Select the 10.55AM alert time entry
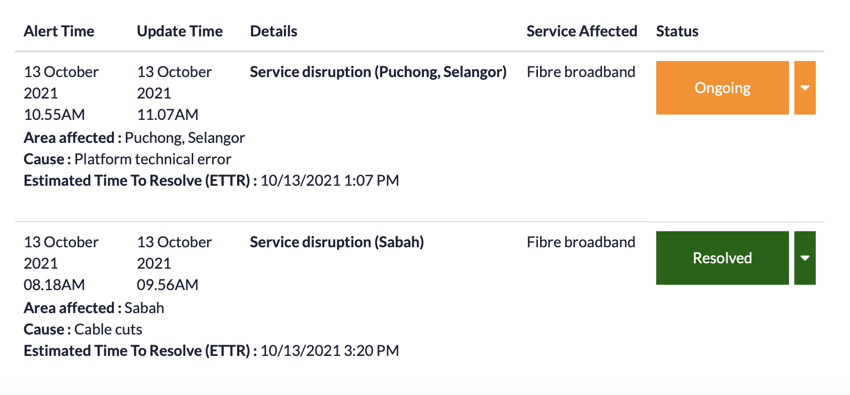This screenshot has width=850, height=395. [55, 115]
